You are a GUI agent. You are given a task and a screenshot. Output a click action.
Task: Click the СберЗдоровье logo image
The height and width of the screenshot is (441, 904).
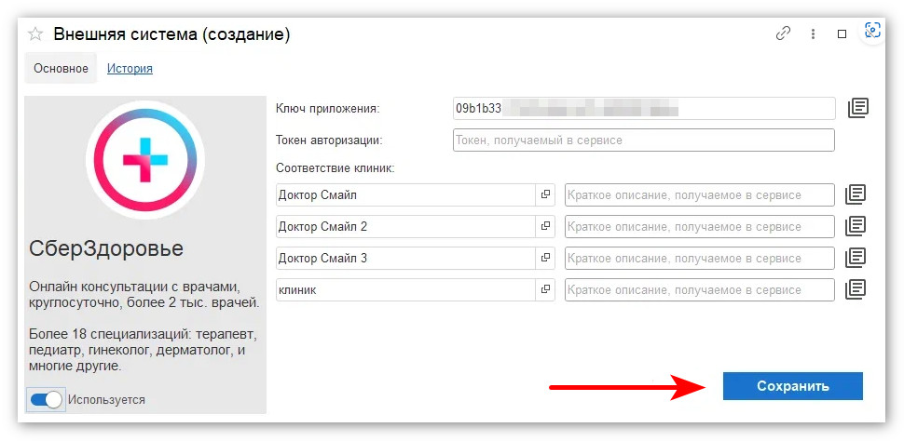(x=145, y=159)
